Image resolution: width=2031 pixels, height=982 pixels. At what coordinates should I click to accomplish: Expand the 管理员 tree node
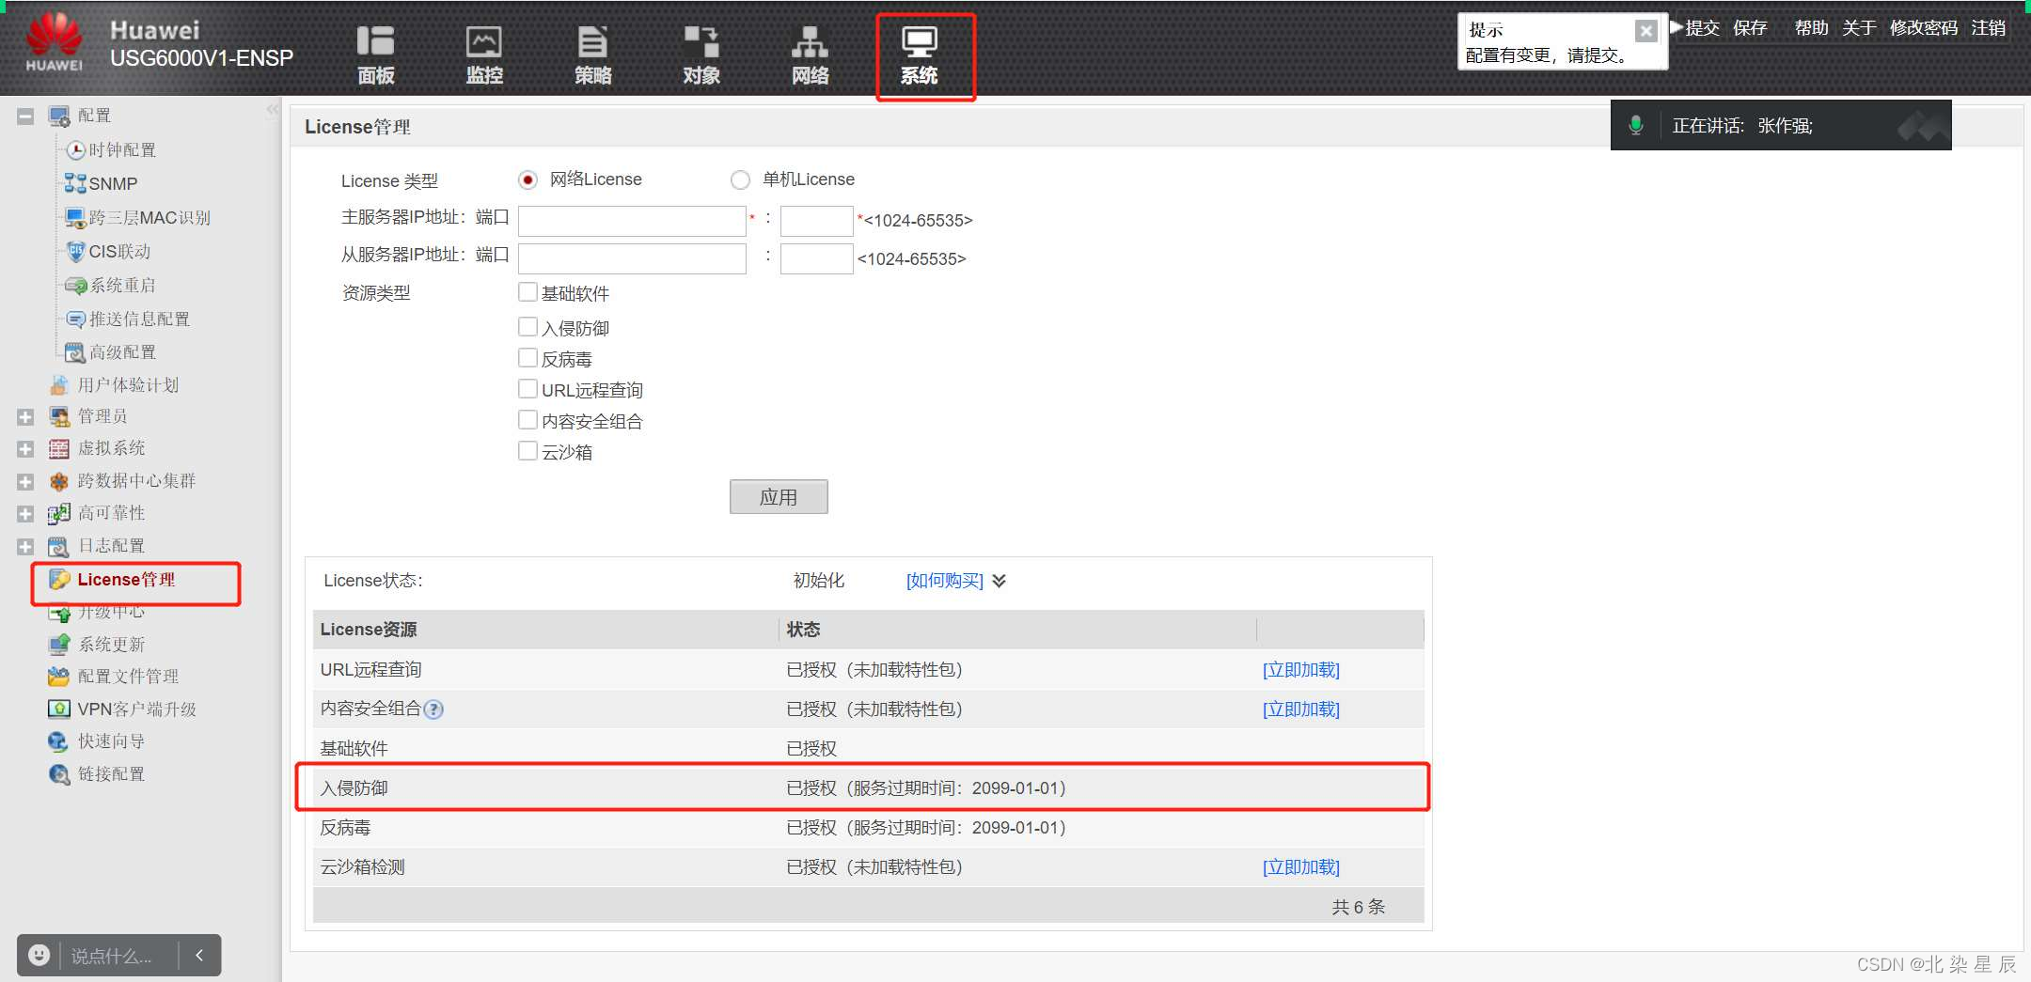[x=24, y=416]
